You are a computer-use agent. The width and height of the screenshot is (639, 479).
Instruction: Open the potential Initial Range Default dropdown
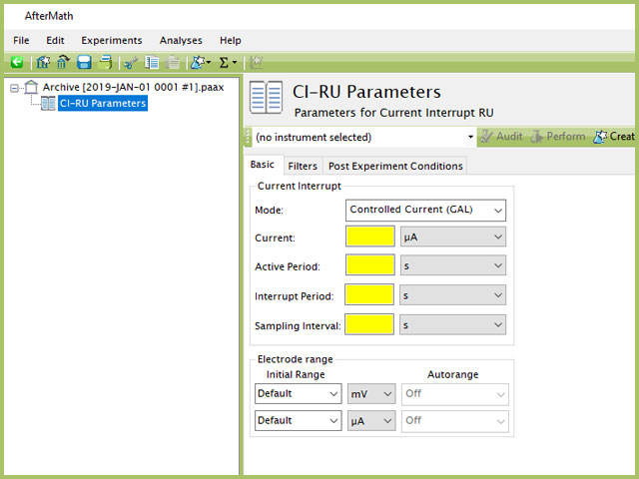[x=298, y=393]
